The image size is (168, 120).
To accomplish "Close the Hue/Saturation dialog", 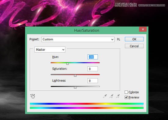I will (143, 29).
